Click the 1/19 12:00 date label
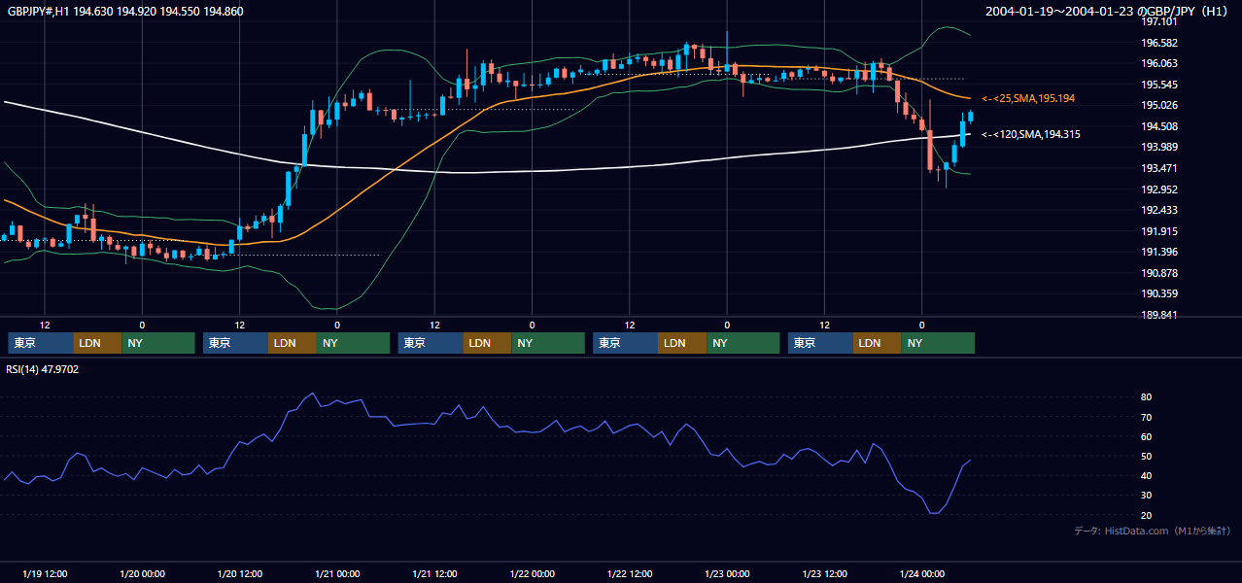The width and height of the screenshot is (1242, 583). [x=45, y=573]
